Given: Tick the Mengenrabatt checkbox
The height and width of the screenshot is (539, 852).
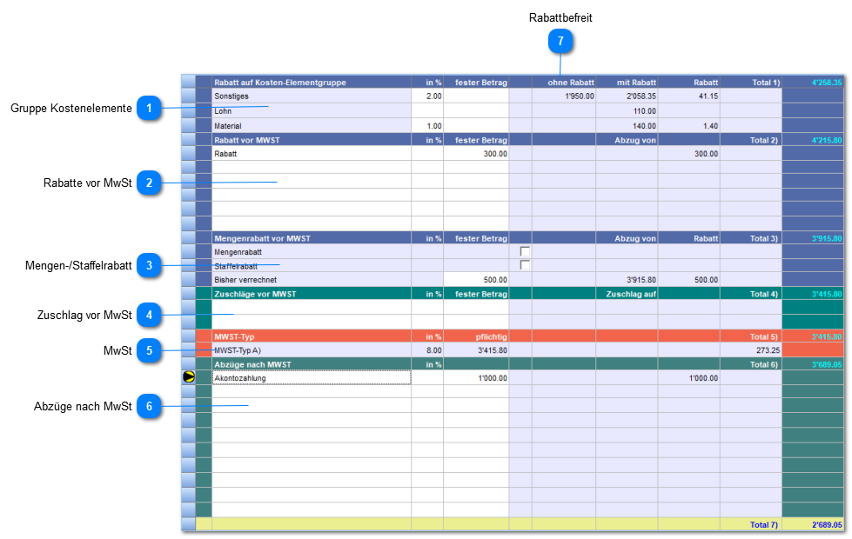Looking at the screenshot, I should point(525,251).
